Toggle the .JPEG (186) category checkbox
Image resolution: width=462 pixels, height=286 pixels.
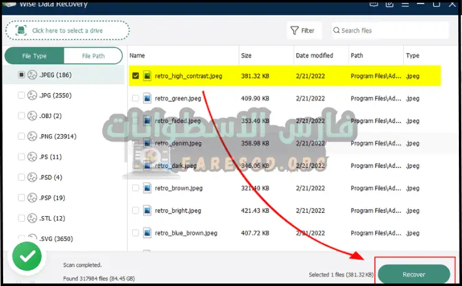[22, 75]
